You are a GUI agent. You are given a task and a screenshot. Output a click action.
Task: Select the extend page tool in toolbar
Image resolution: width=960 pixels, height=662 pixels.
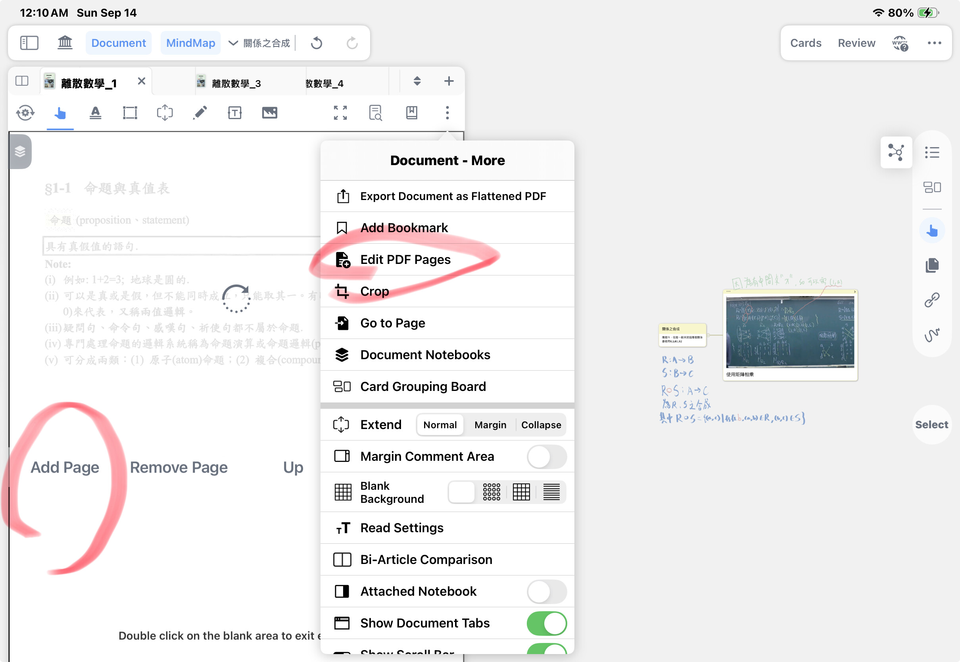coord(165,113)
